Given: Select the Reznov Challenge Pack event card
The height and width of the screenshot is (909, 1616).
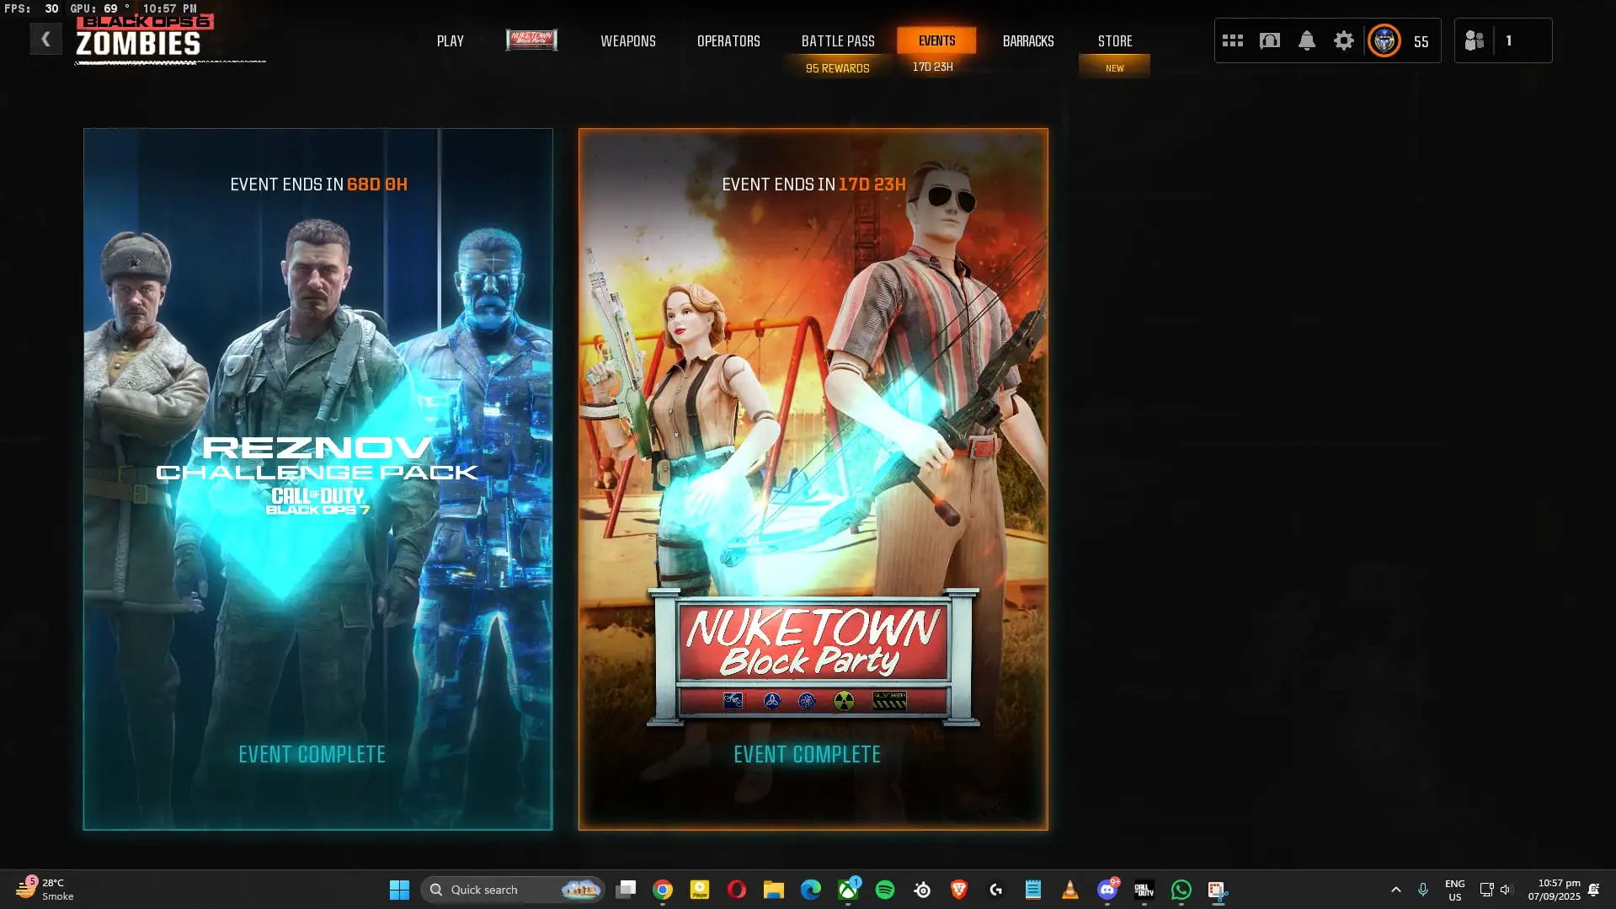Looking at the screenshot, I should click(x=318, y=479).
